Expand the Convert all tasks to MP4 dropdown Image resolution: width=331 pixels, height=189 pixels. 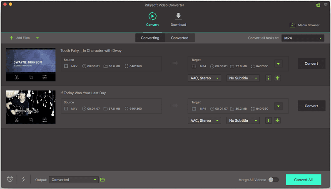(303, 38)
